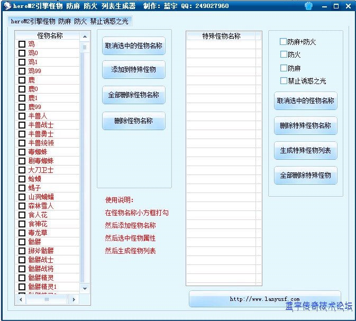Image resolution: width=356 pixels, height=321 pixels.
Task: Click the app icon in the title bar
Action: 6,6
